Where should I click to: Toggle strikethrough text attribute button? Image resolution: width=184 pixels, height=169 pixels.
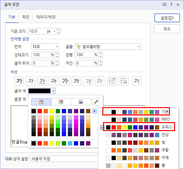(54, 81)
